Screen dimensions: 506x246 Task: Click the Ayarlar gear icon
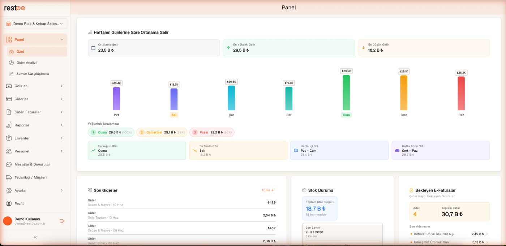coord(9,190)
